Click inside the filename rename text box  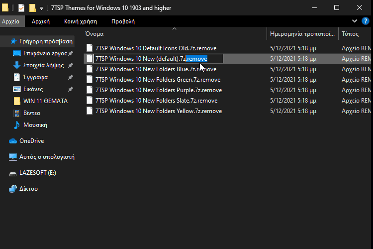(158, 59)
